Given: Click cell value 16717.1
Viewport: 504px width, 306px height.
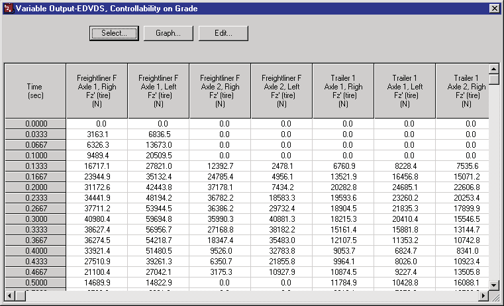Looking at the screenshot, I should (97, 166).
